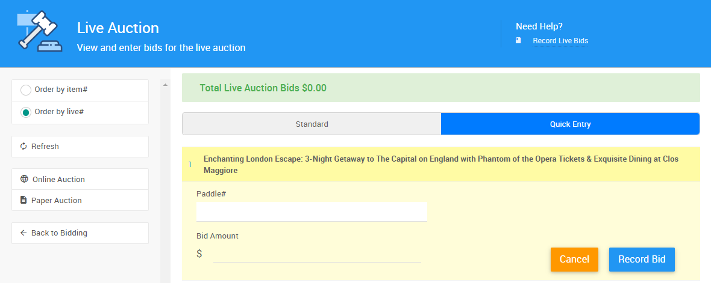
Task: Focus the Paddle# input field
Action: [x=312, y=211]
